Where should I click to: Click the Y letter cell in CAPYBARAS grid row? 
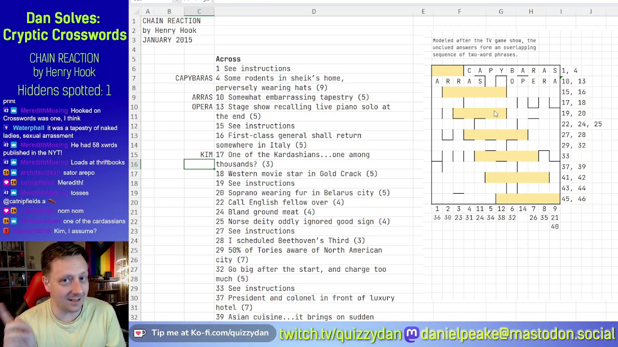pos(501,71)
